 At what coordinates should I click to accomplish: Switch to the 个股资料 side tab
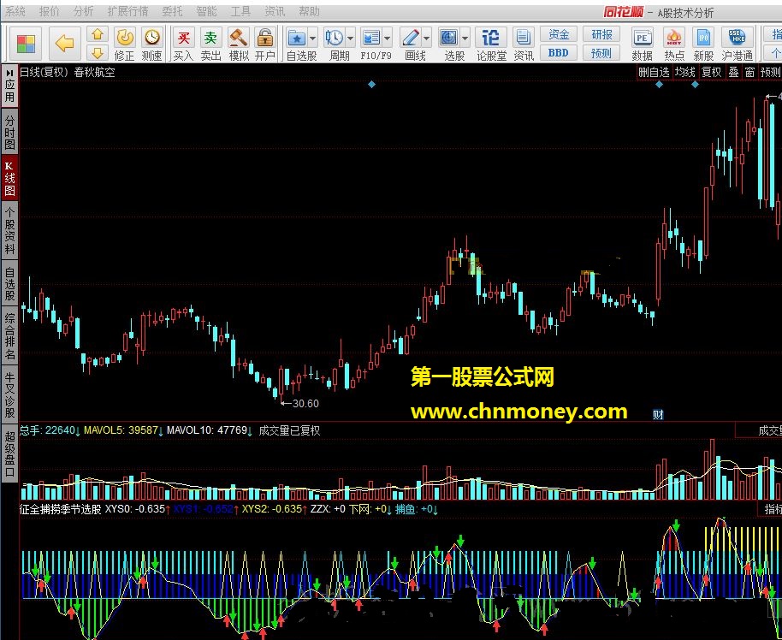tap(9, 230)
